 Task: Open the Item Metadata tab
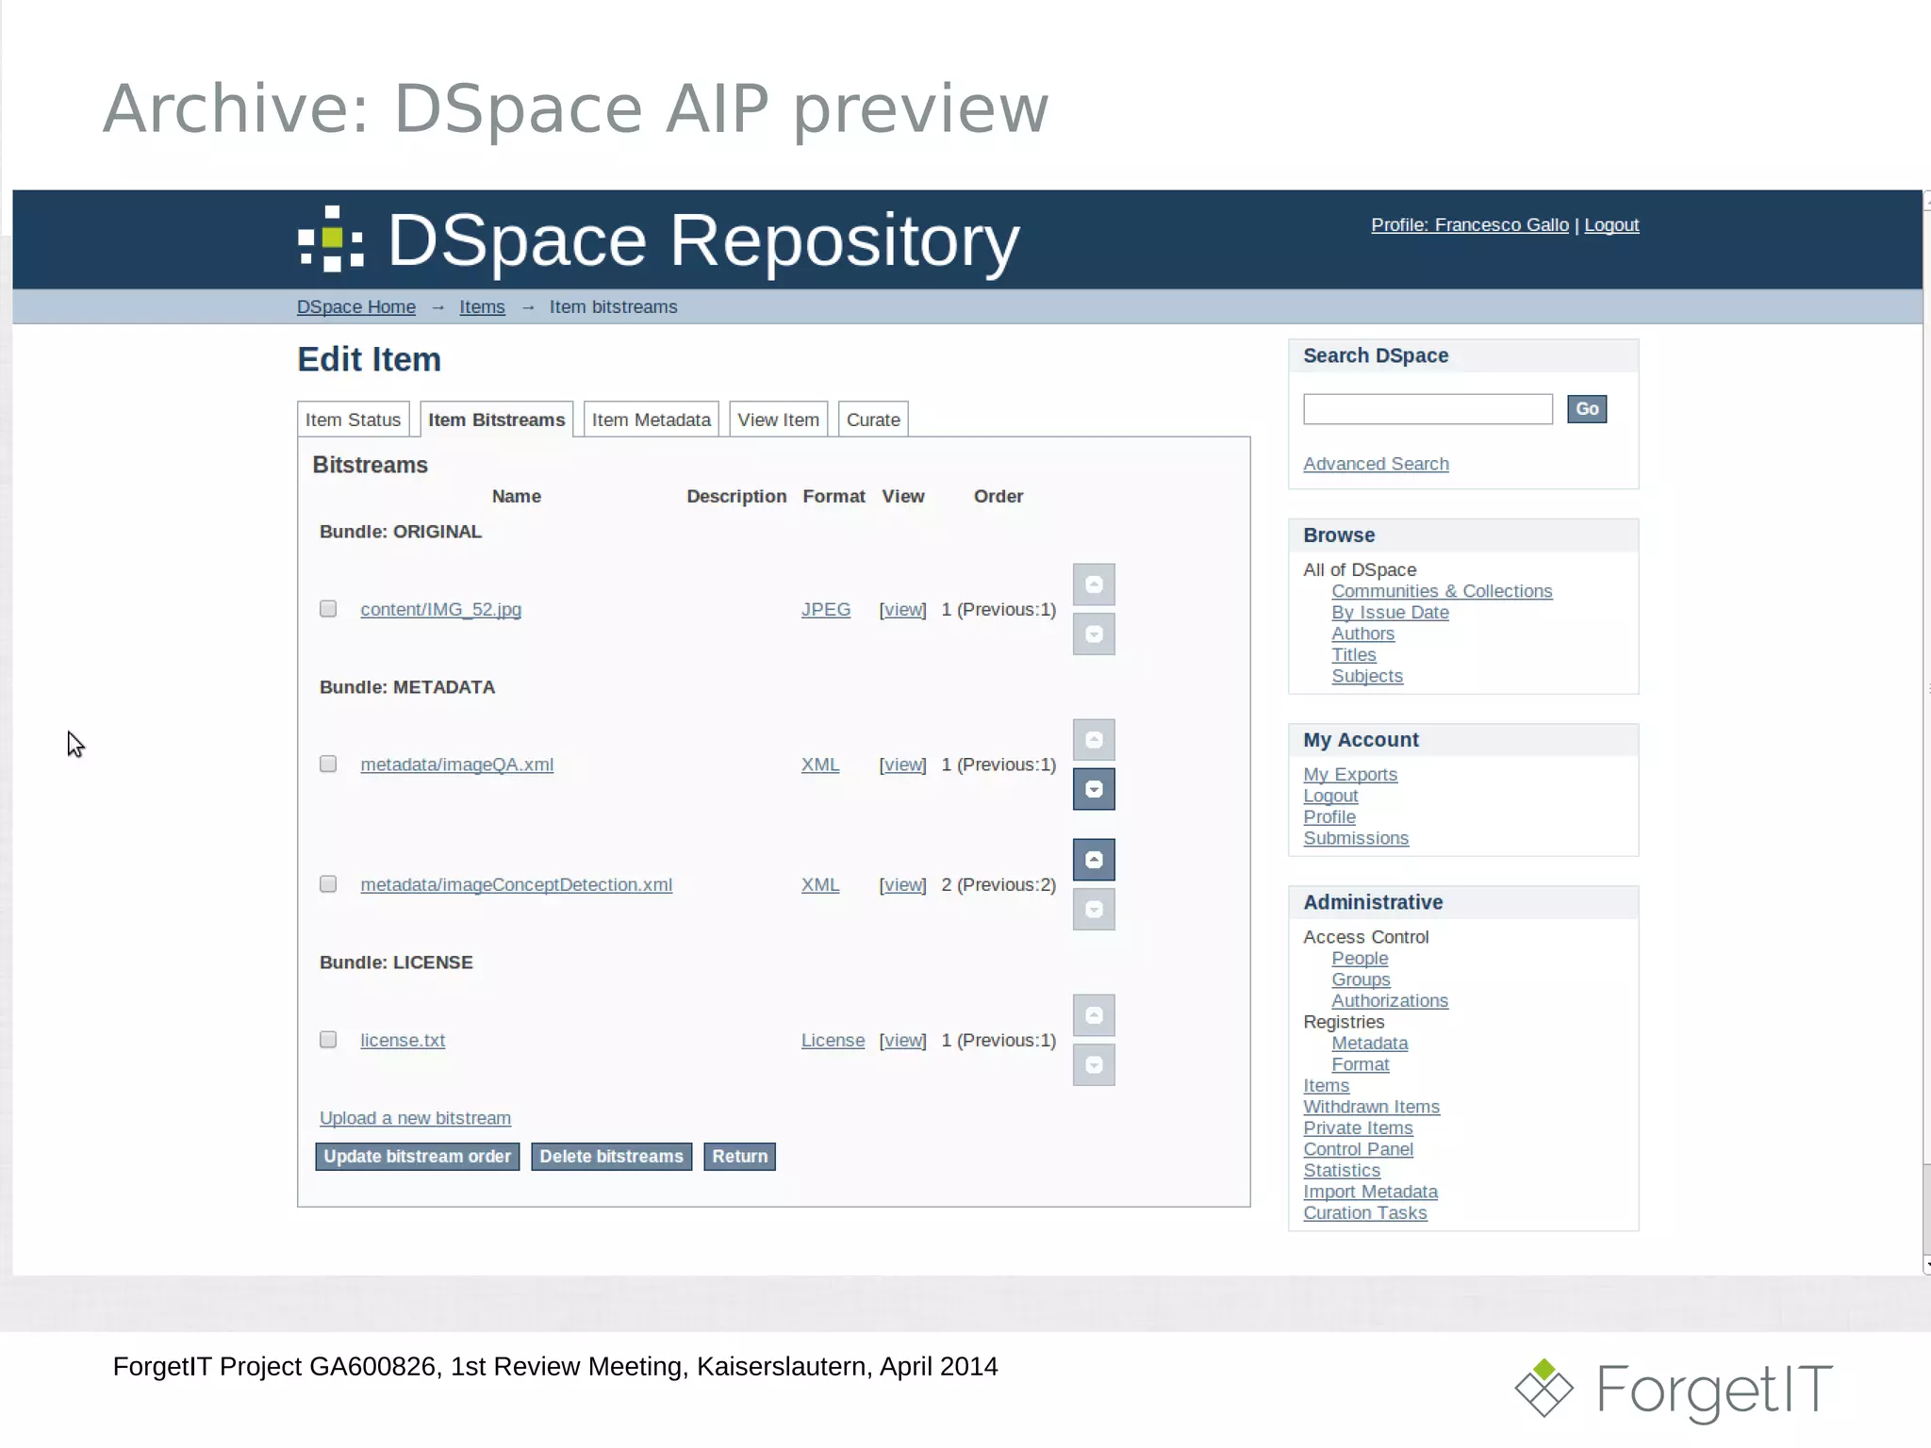[652, 420]
